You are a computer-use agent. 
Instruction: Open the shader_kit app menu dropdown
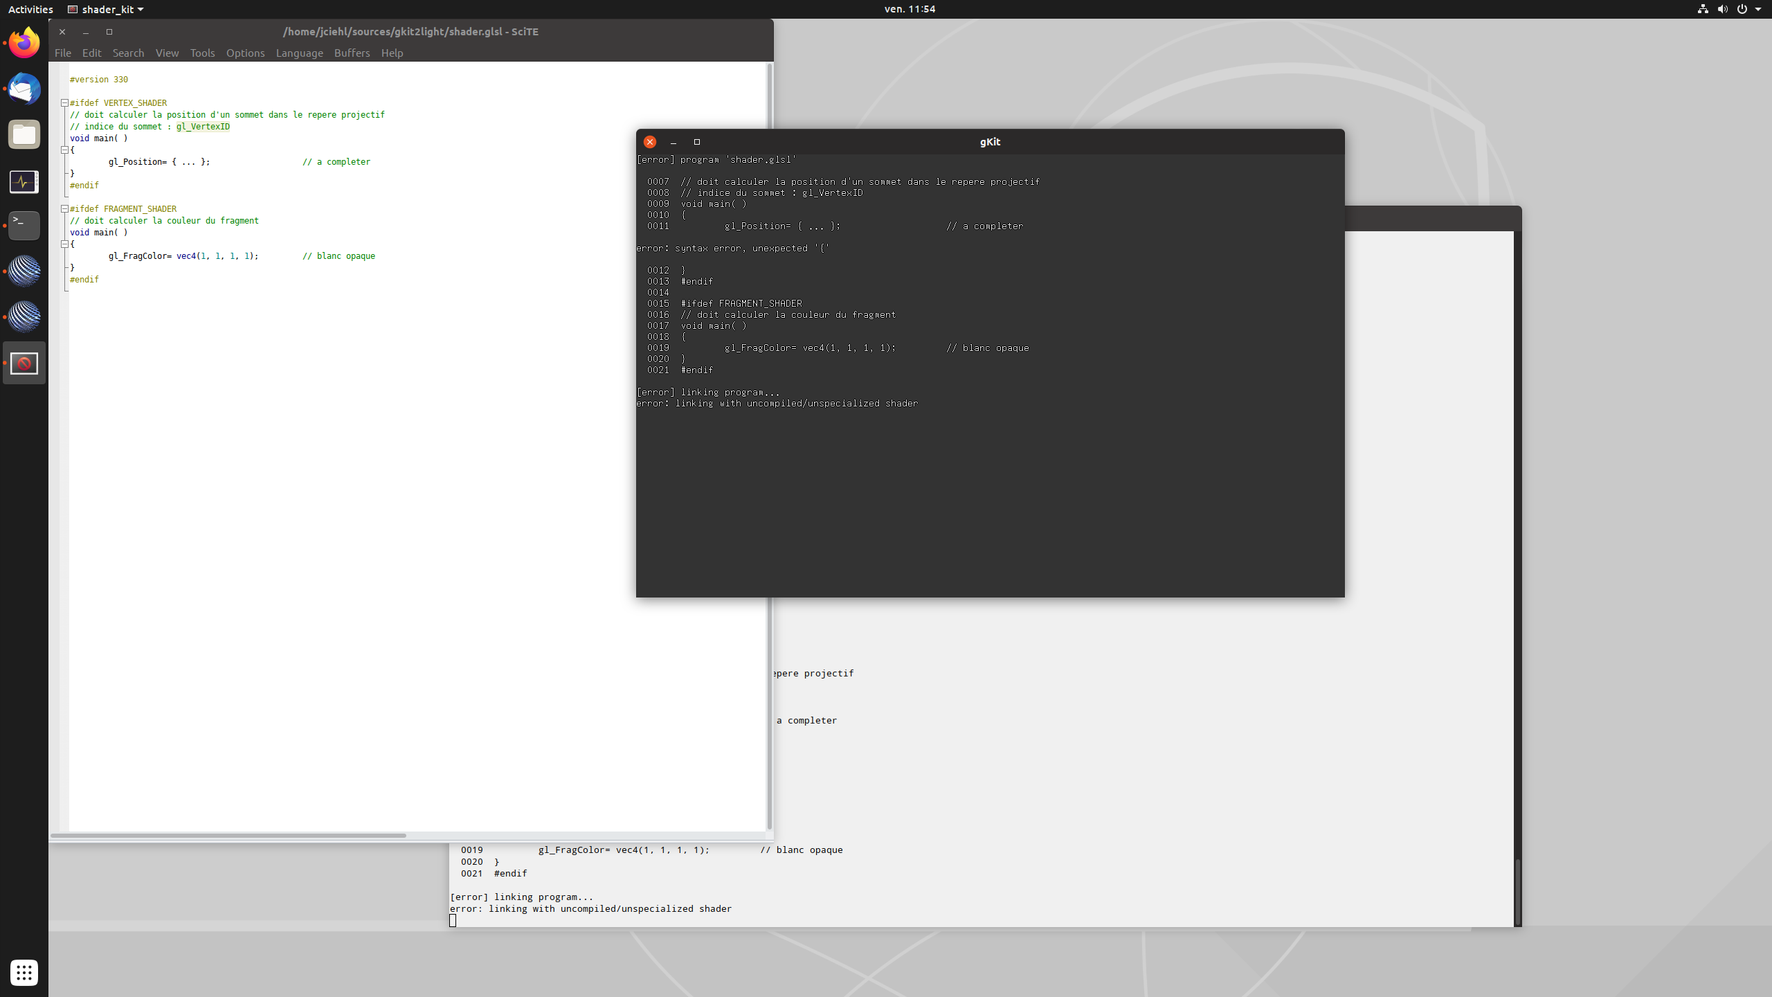[106, 9]
